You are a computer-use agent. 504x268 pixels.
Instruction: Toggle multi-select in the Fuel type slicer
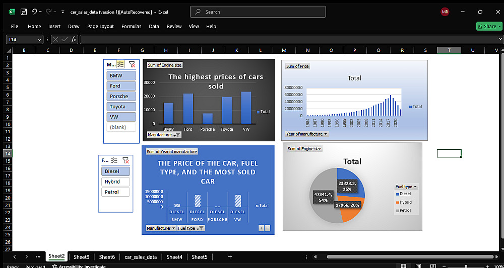click(114, 160)
